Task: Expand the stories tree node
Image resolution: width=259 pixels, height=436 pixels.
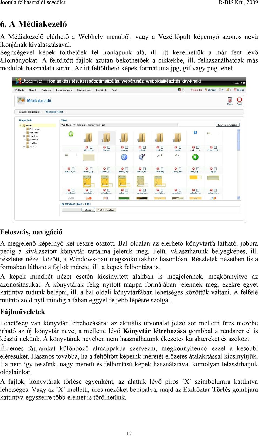Action: click(24, 147)
